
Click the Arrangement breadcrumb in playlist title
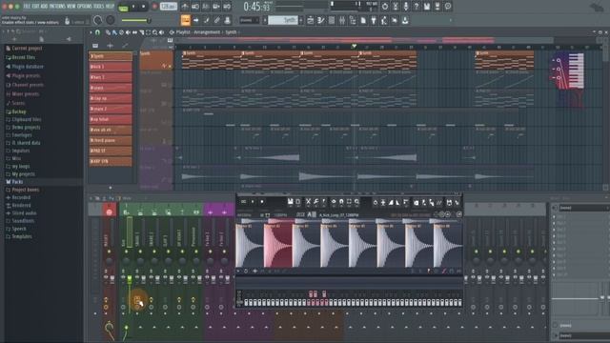click(x=207, y=32)
